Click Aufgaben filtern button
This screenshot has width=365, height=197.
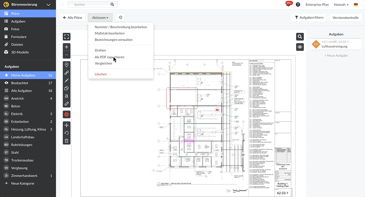(x=309, y=17)
